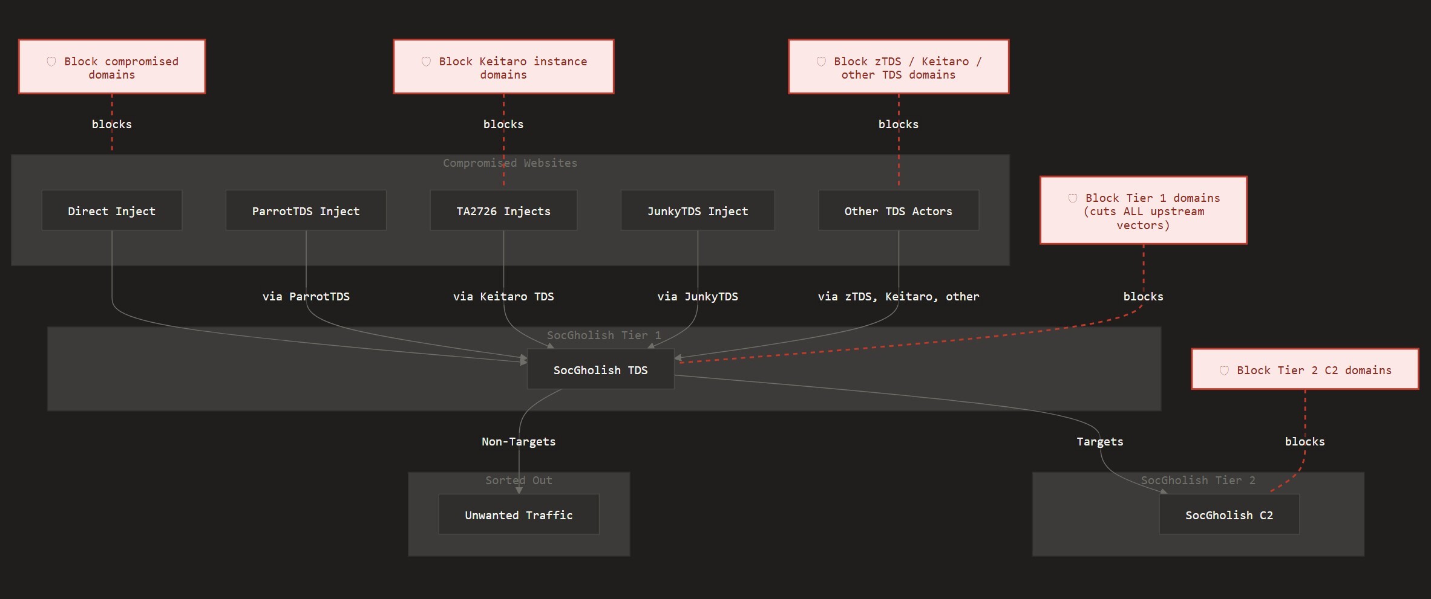Select the Other TDS Actors node
The height and width of the screenshot is (599, 1431).
(899, 210)
